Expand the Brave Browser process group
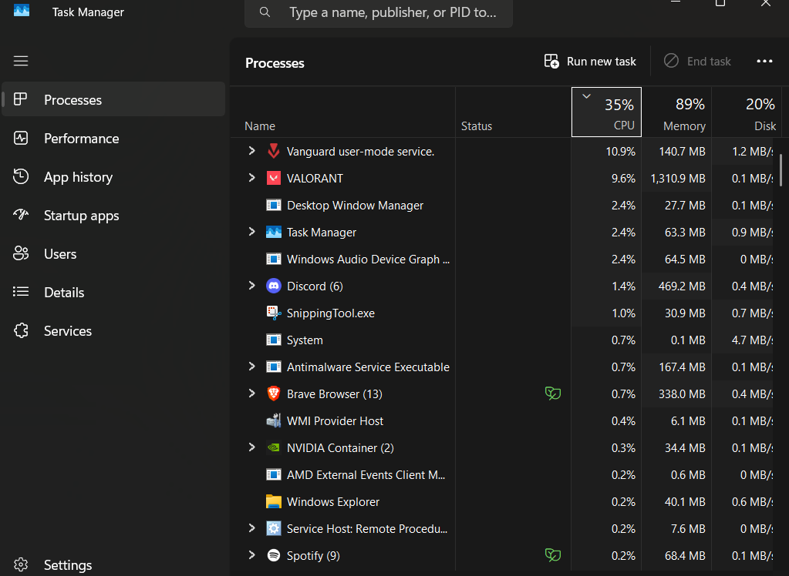The image size is (789, 576). 251,393
